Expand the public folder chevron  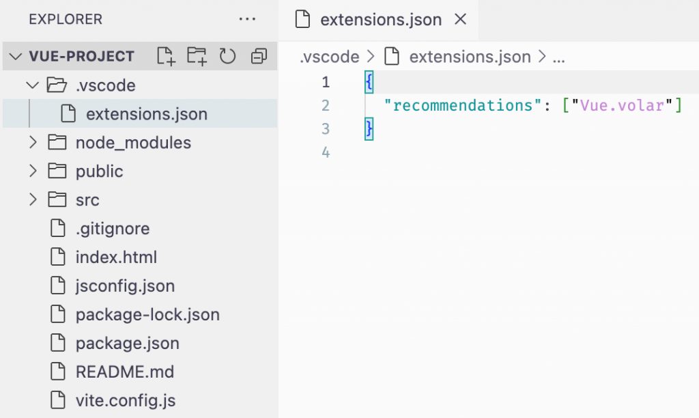pyautogui.click(x=32, y=171)
